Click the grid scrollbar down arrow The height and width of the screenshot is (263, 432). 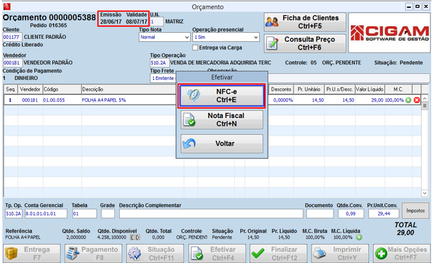(x=425, y=193)
